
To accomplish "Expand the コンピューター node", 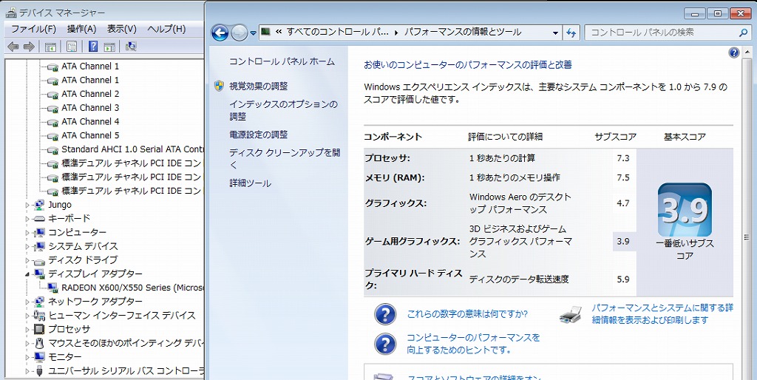I will pyautogui.click(x=27, y=232).
